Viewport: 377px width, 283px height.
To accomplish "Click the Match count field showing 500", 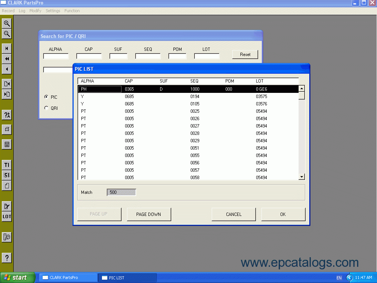I will tap(121, 192).
